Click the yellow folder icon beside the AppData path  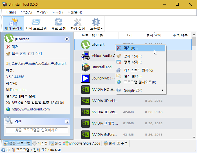coord(8,64)
